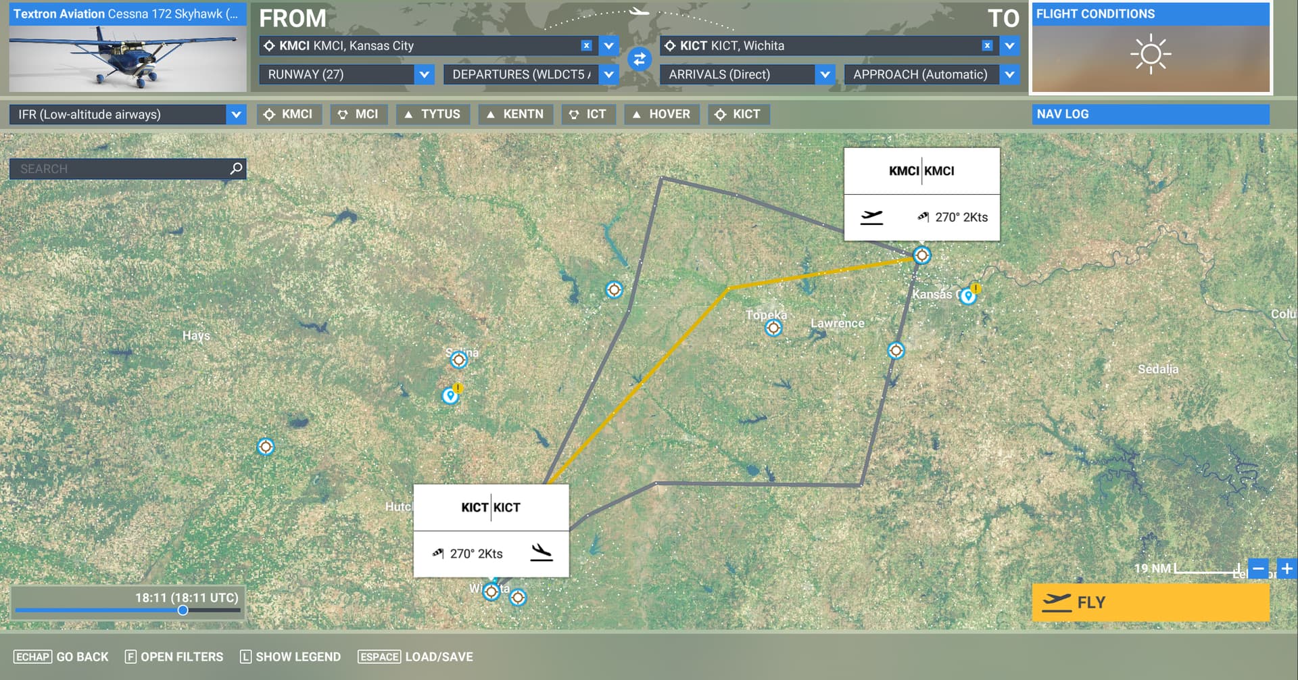Image resolution: width=1298 pixels, height=680 pixels.
Task: Clear the KICT Wichita arrival field
Action: [x=987, y=45]
